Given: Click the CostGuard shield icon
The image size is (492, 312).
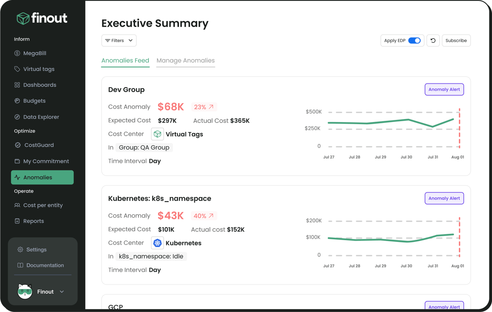Looking at the screenshot, I should (18, 145).
